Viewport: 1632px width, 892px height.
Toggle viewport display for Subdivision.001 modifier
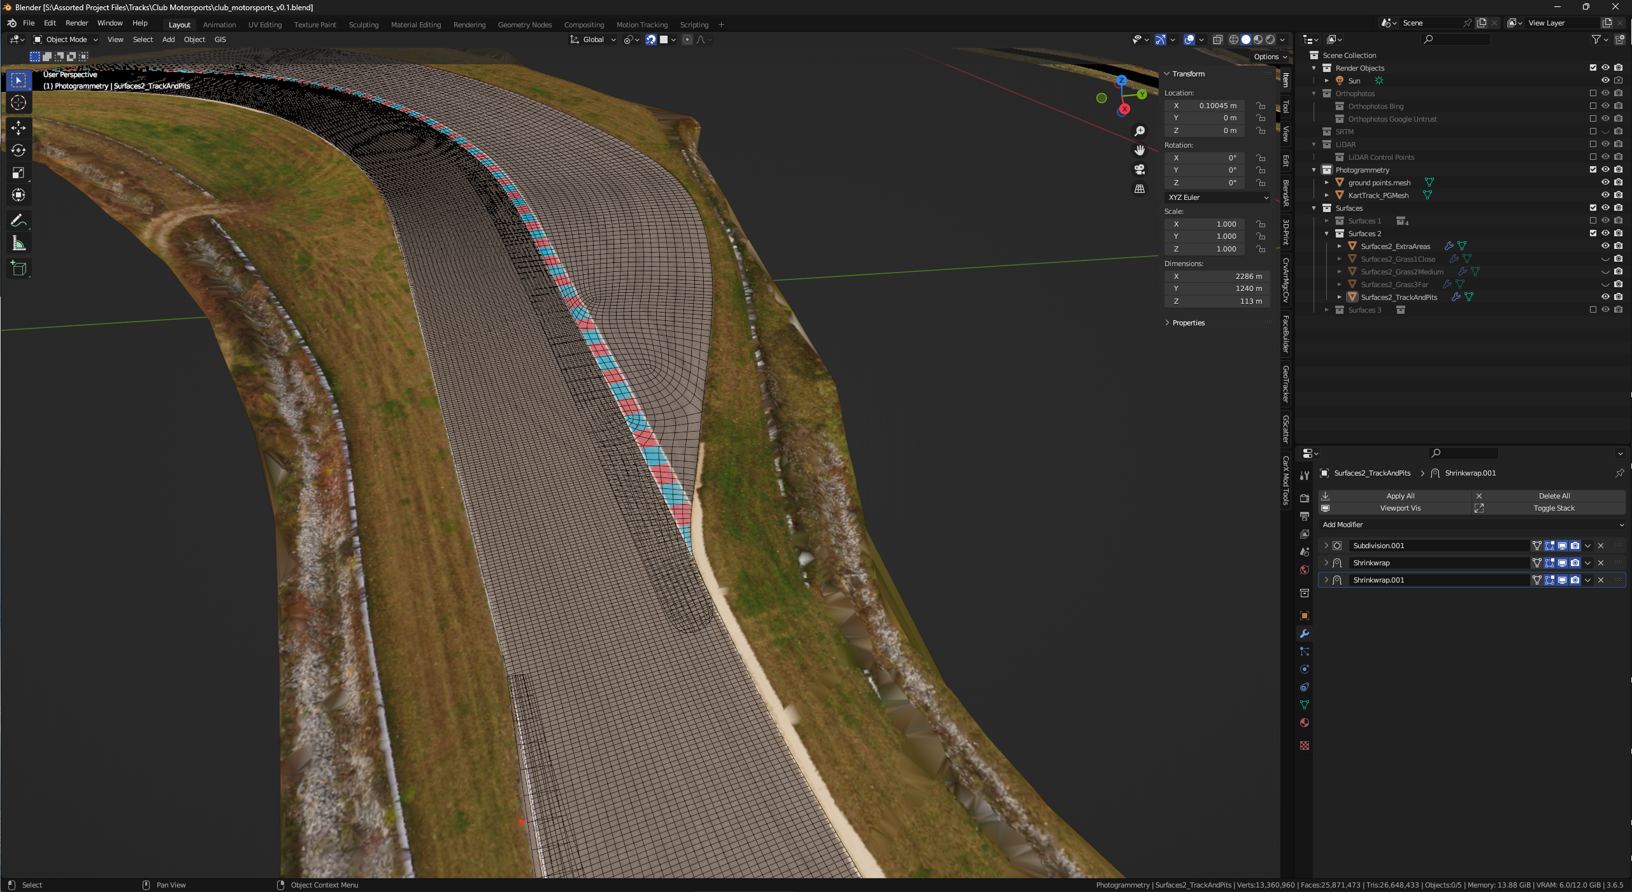click(x=1562, y=546)
